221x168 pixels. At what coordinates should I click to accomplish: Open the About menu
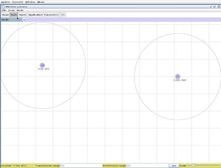coord(41,2)
